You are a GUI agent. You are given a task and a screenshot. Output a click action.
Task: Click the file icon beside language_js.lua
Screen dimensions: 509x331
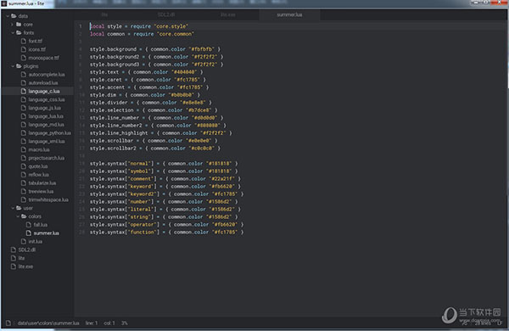tap(24, 108)
